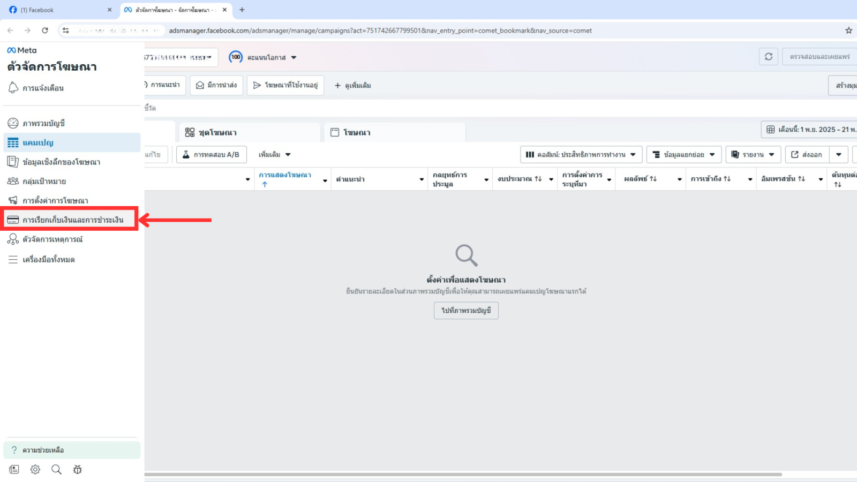This screenshot has width=857, height=482.
Task: Sort by the งบประมาณ column header
Action: 519,179
